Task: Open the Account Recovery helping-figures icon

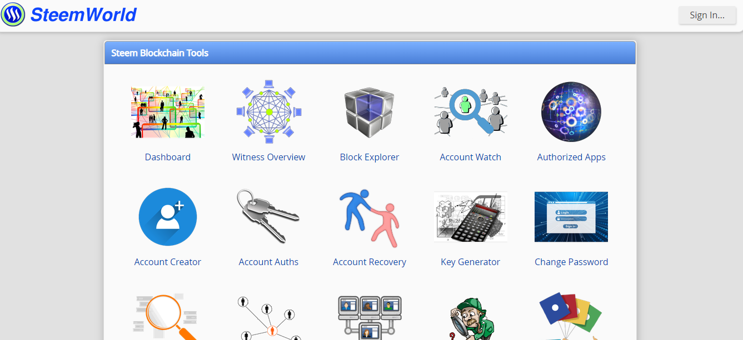Action: click(x=370, y=218)
